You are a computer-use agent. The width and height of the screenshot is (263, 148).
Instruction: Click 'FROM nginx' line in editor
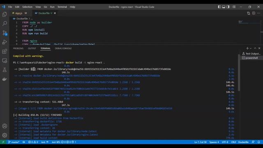(x=30, y=41)
